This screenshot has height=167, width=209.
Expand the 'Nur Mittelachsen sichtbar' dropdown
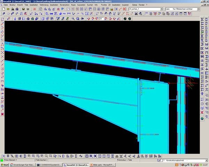(198, 9)
